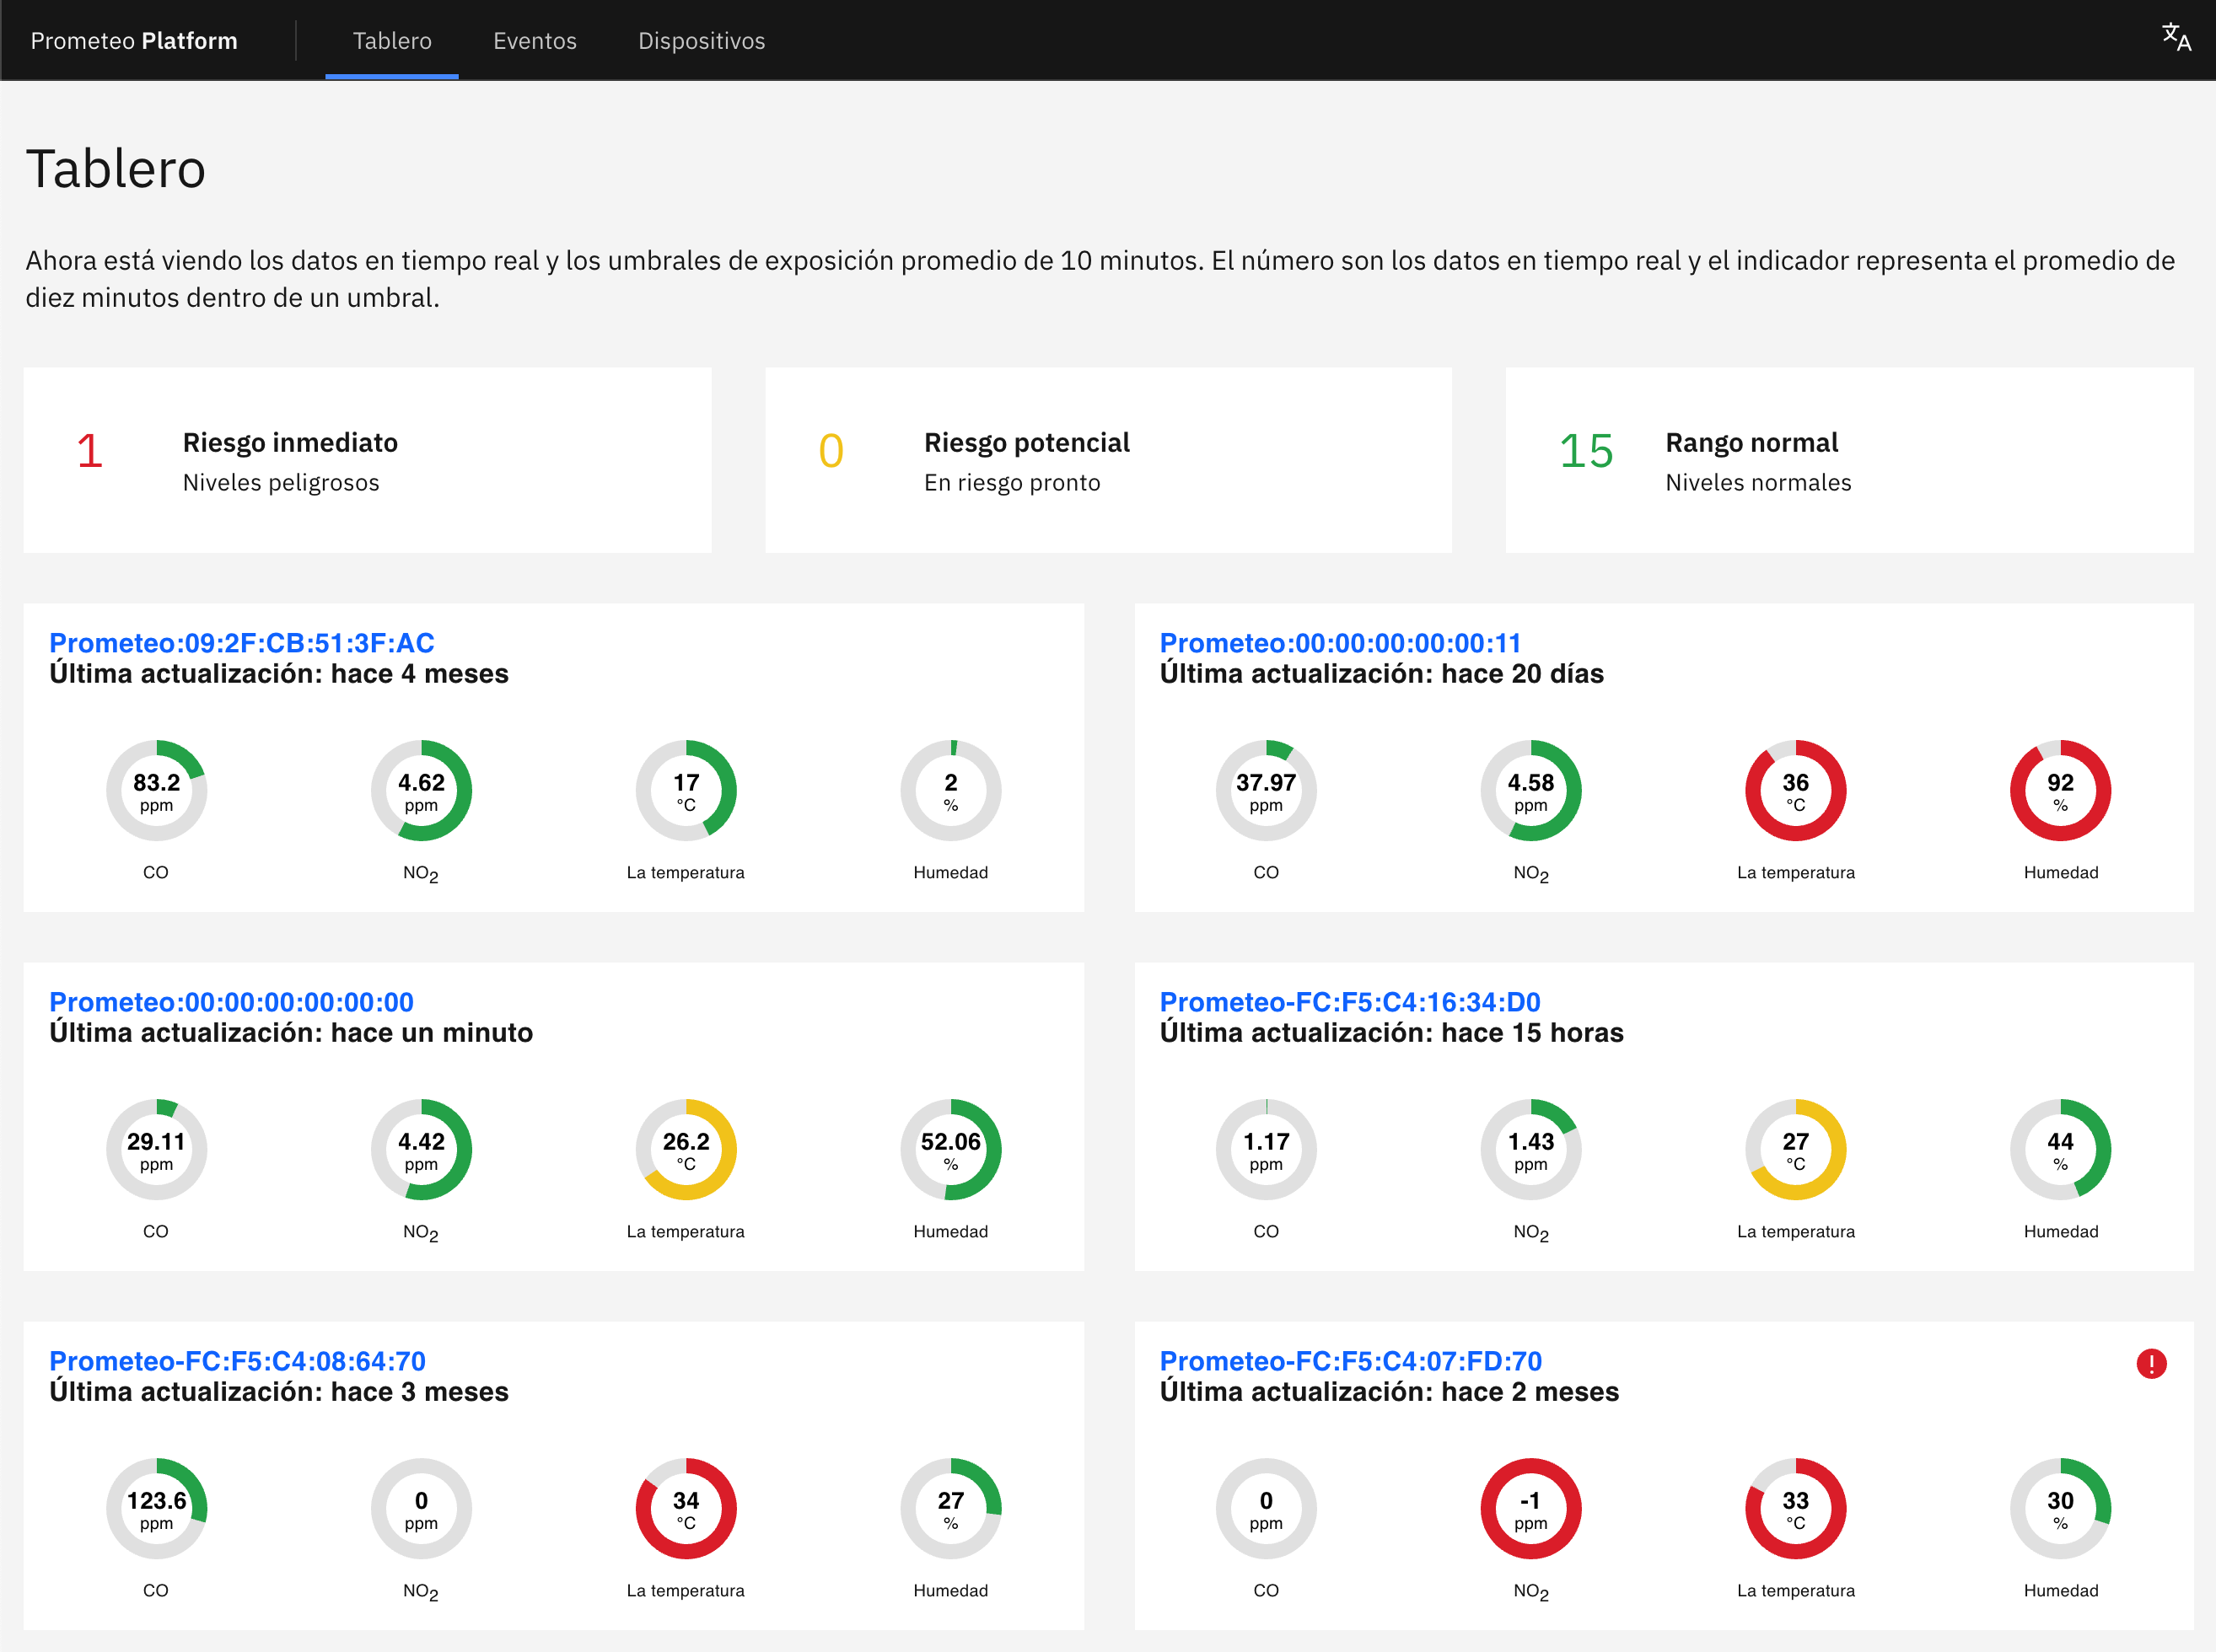This screenshot has width=2216, height=1652.
Task: Open device Prometeo:00:00:00:00:00:11
Action: 1340,643
